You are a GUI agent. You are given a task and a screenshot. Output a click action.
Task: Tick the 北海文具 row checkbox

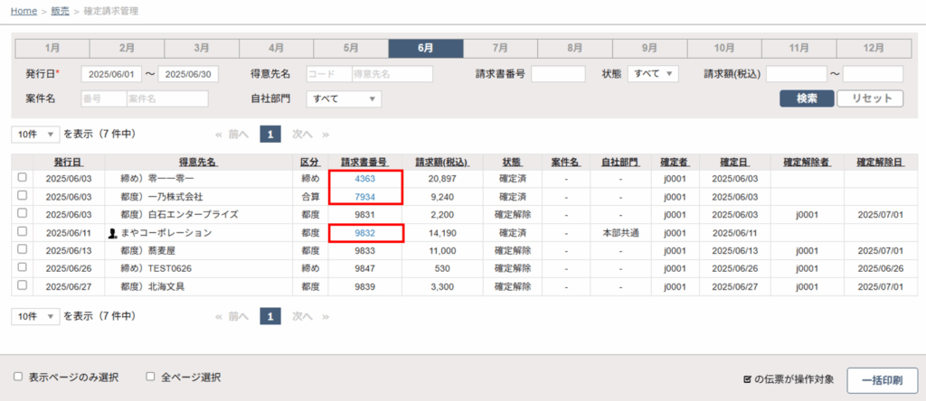coord(23,284)
